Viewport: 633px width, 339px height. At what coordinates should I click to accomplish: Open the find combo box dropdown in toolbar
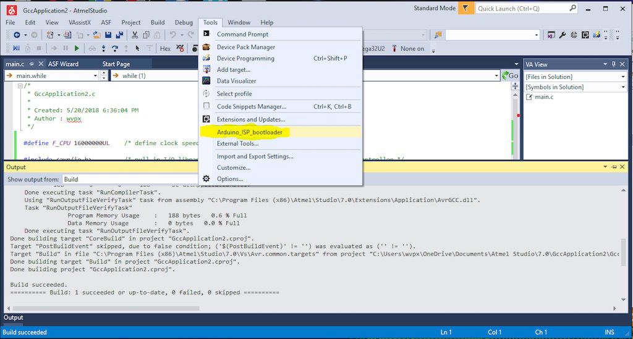tap(536, 35)
